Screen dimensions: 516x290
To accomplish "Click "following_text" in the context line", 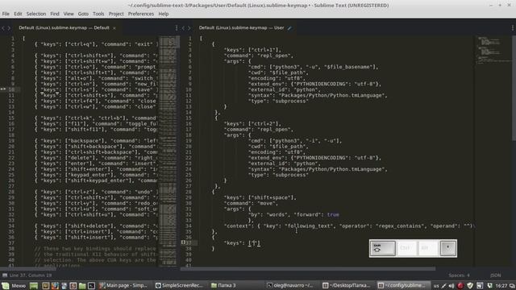I will point(310,226).
